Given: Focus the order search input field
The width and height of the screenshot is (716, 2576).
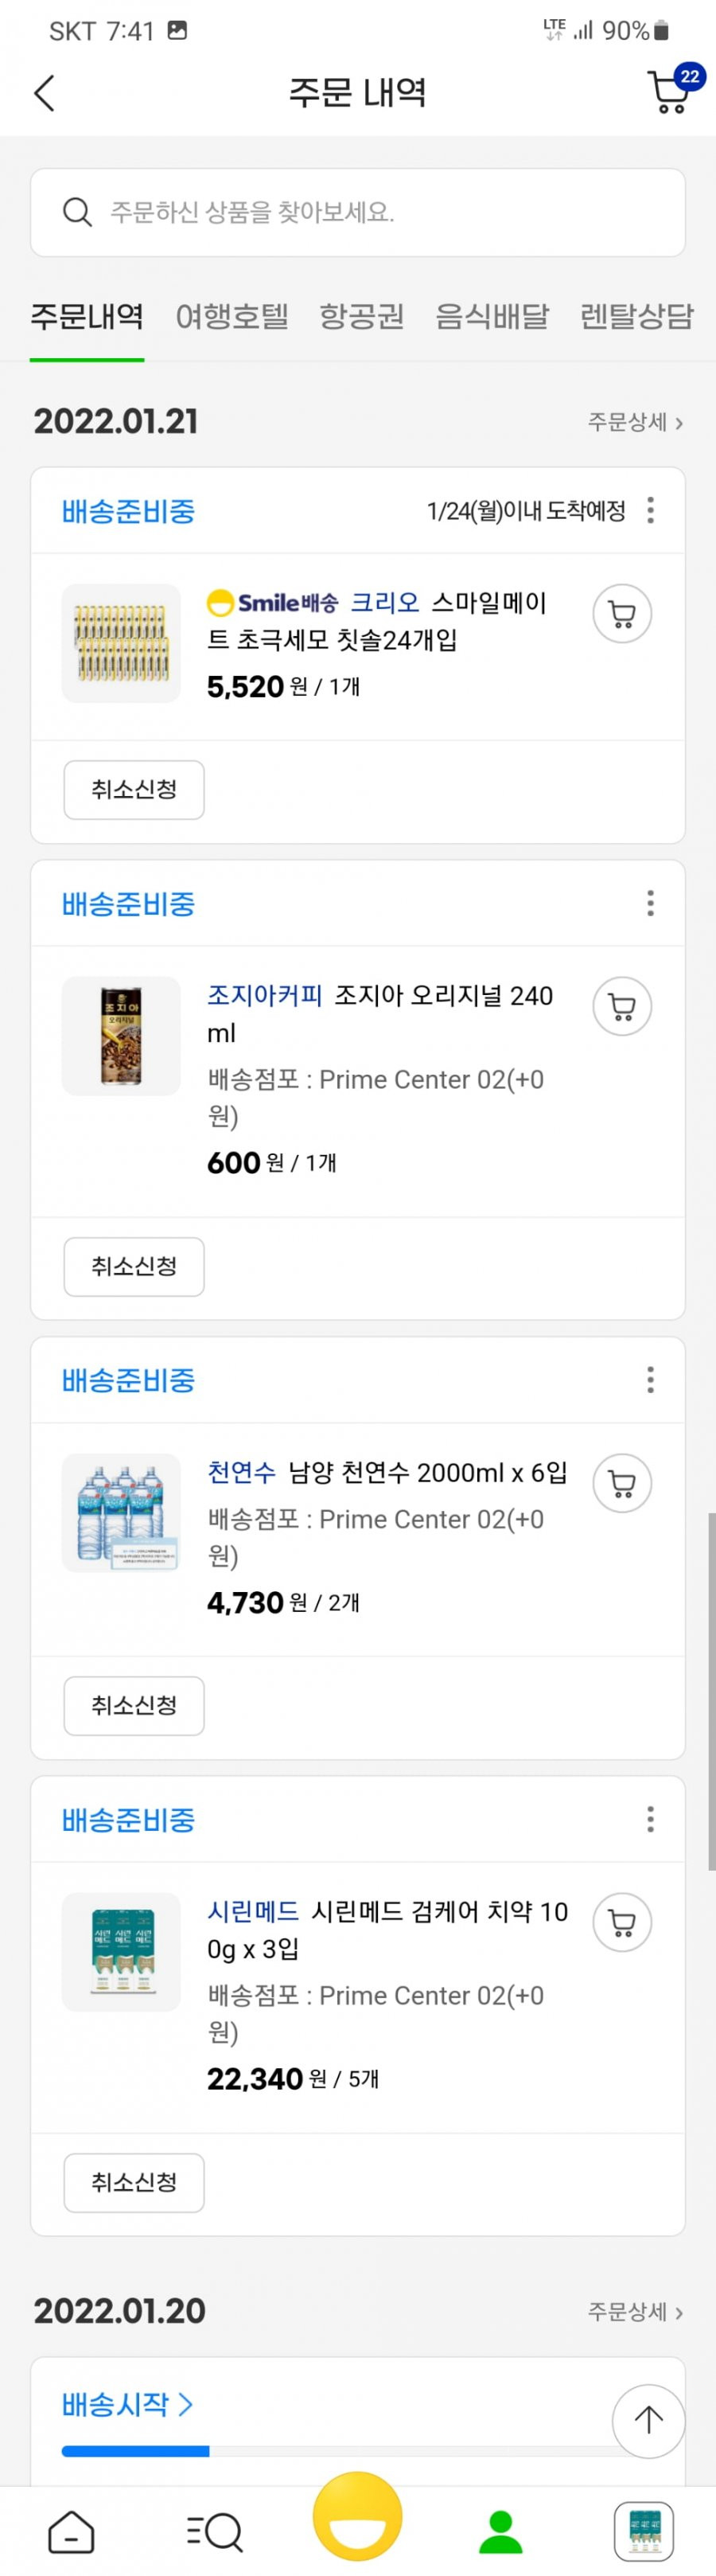Looking at the screenshot, I should (358, 212).
